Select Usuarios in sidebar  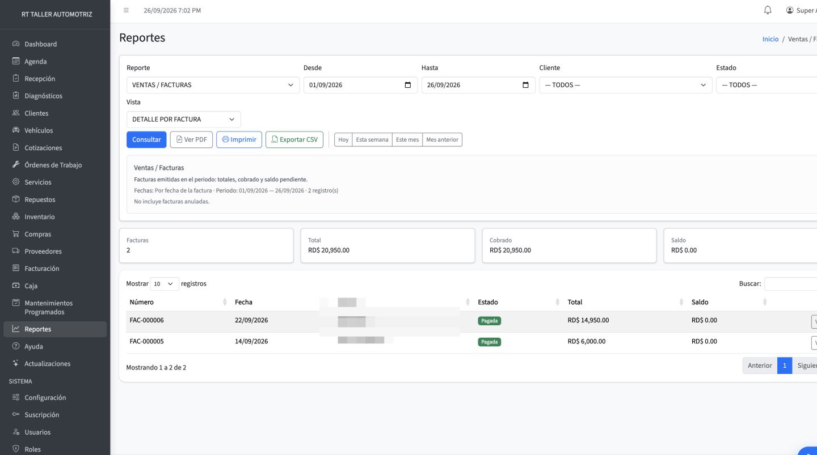click(x=55, y=432)
